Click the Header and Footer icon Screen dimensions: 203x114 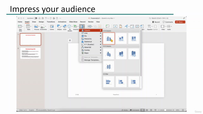click(121, 26)
